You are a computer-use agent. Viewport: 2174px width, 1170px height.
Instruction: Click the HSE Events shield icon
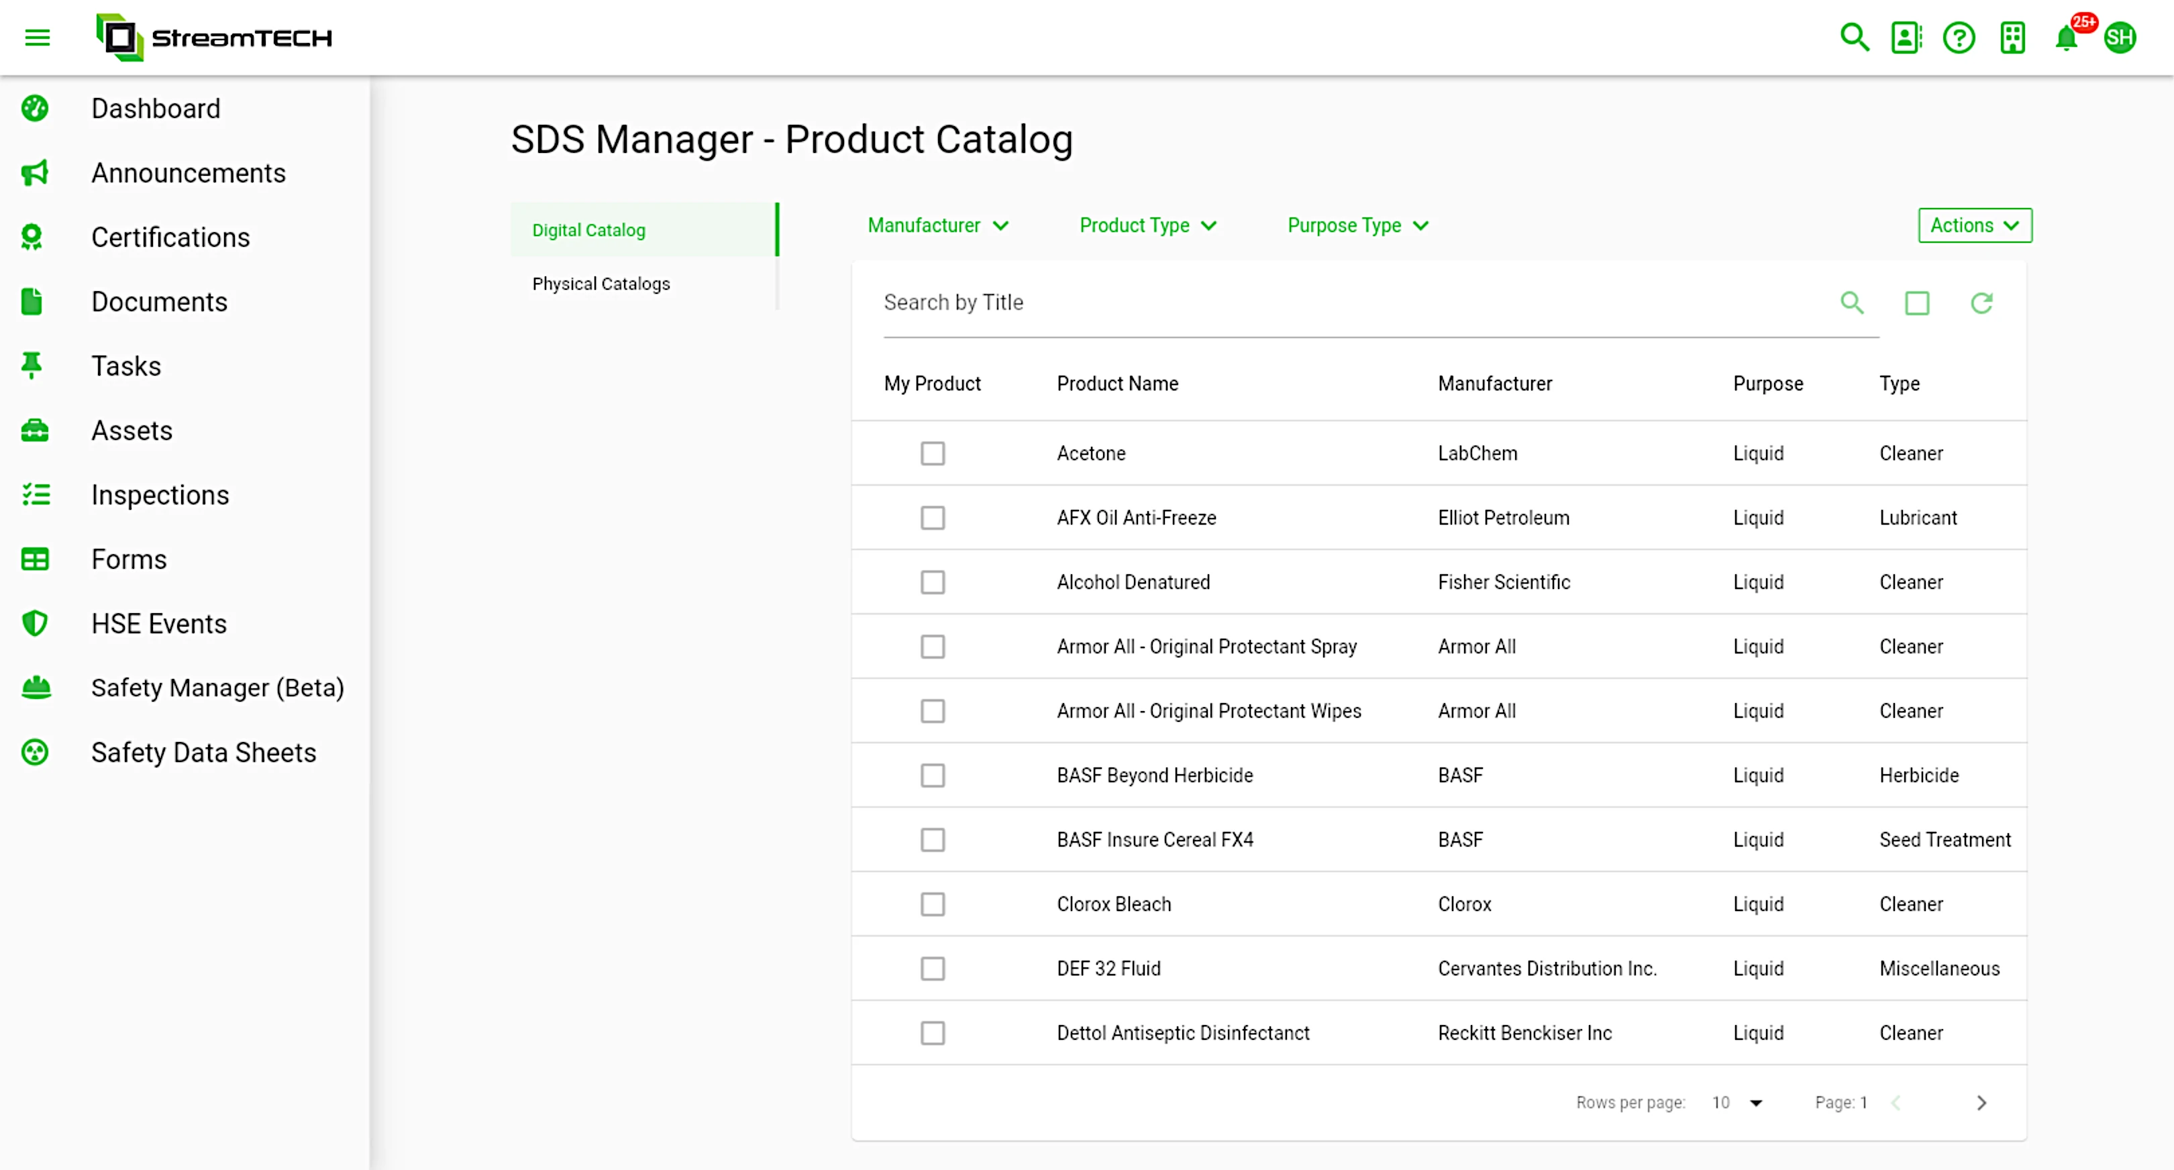pos(35,623)
